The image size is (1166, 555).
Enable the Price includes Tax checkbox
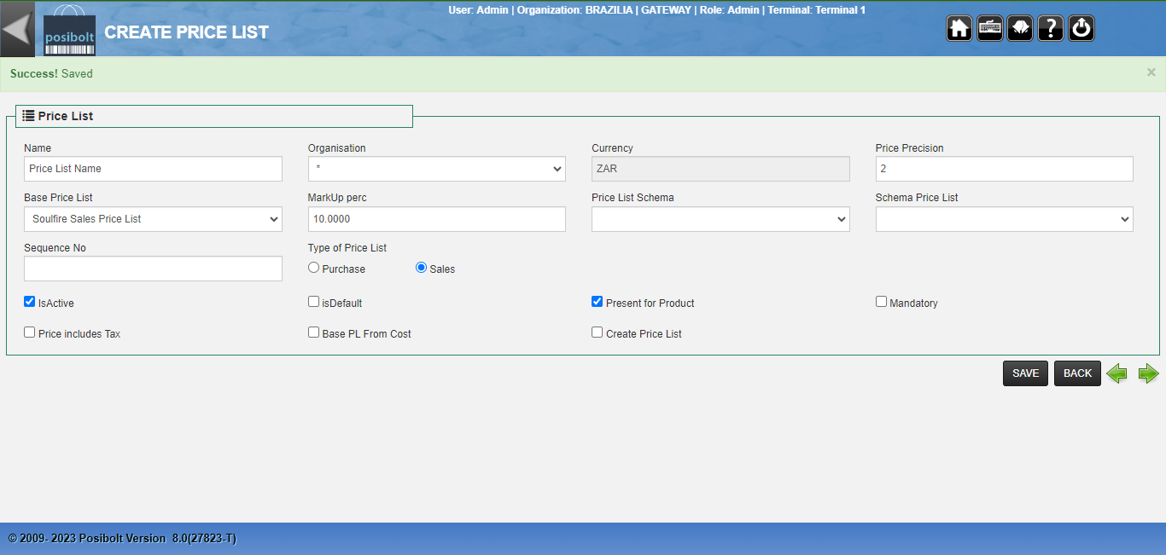point(30,332)
